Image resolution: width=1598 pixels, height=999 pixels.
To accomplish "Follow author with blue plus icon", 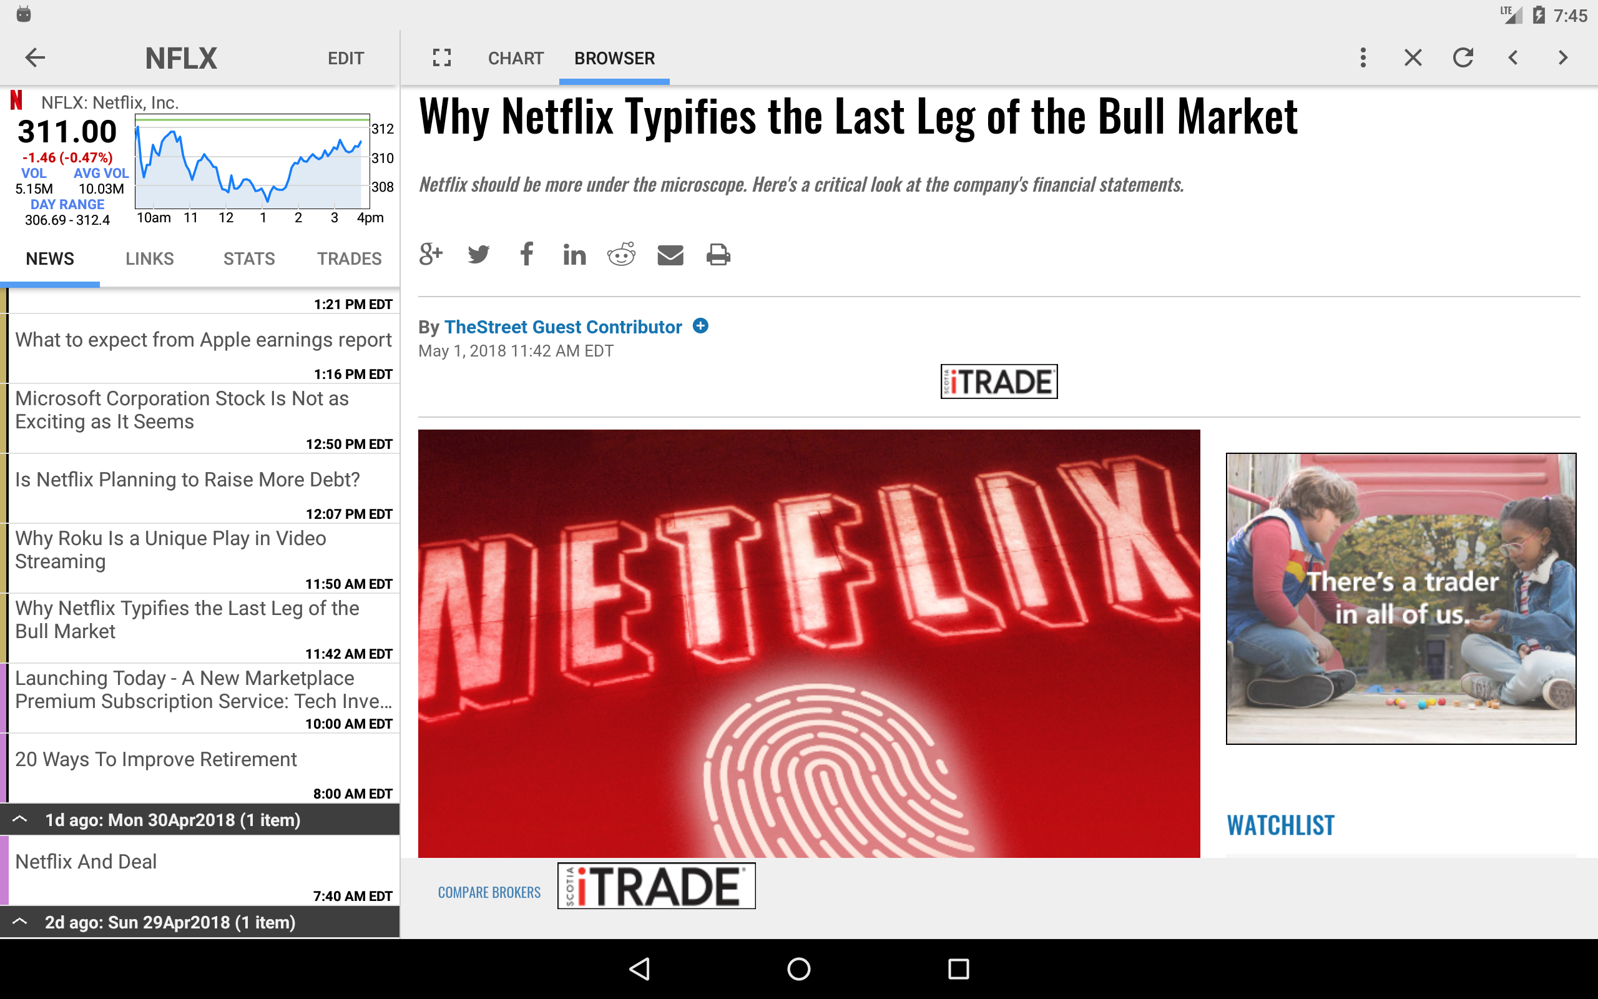I will (700, 326).
